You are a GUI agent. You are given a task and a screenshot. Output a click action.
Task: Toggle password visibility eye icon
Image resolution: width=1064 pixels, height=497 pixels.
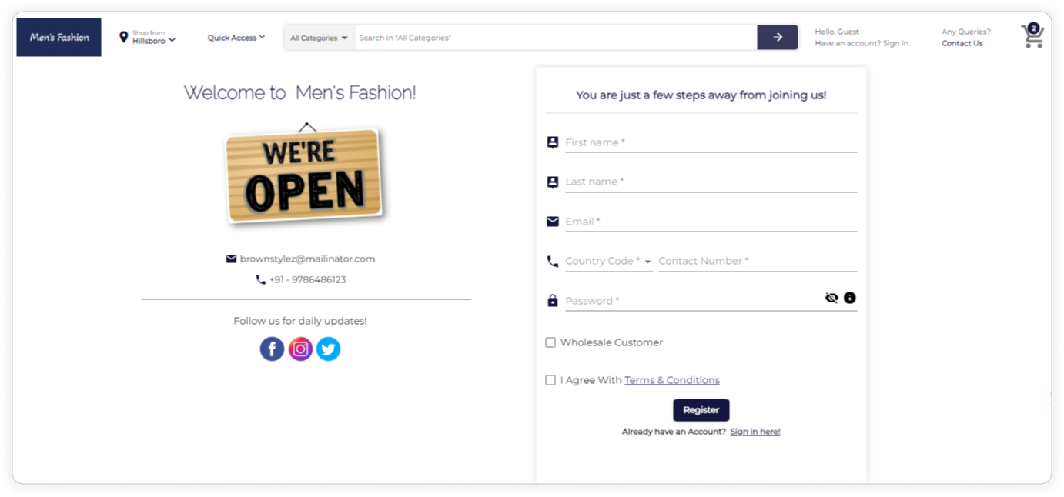[x=831, y=298]
